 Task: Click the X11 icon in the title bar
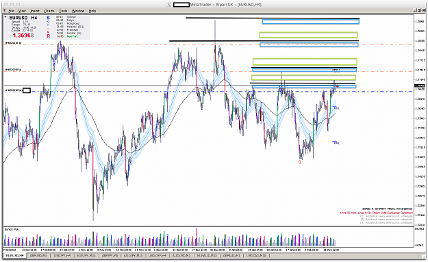(169, 5)
